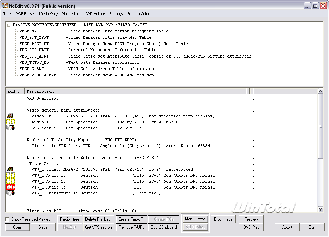
Task: Select the VMG_PTT_SRPT tree entry
Action: pyautogui.click(x=34, y=37)
